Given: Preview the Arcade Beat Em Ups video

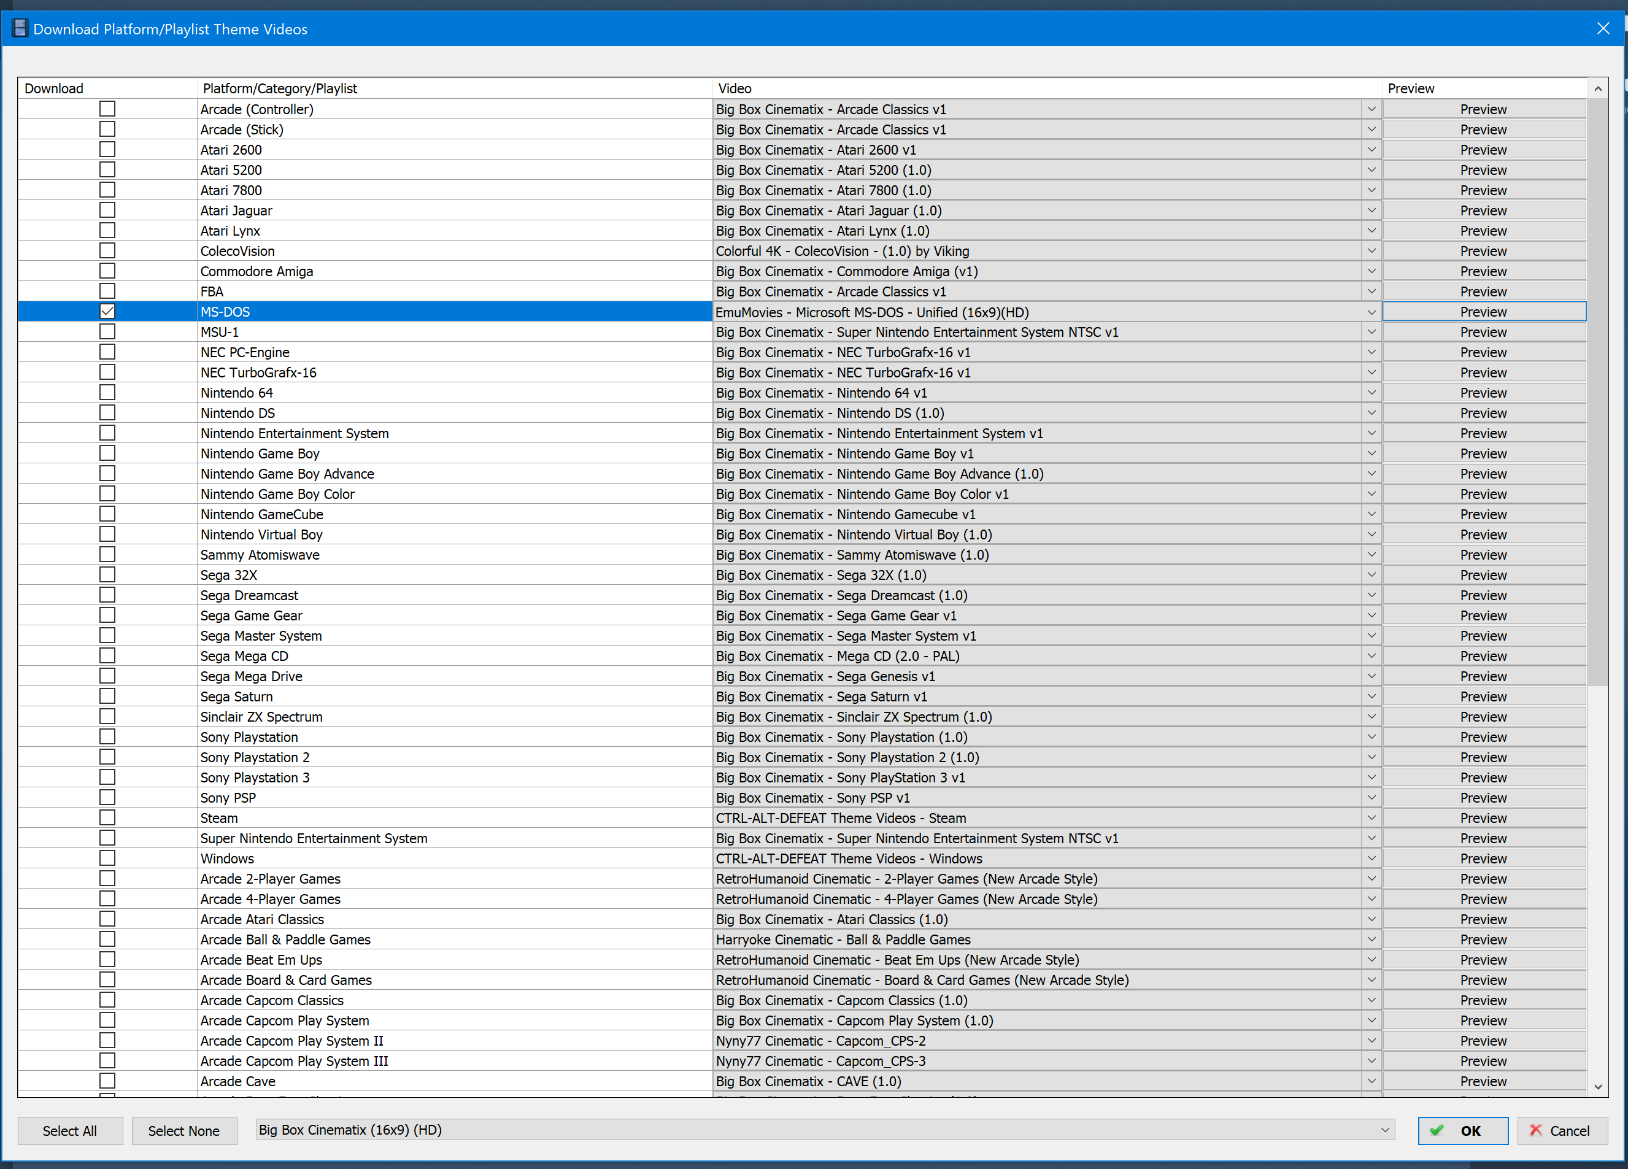Looking at the screenshot, I should pos(1484,960).
